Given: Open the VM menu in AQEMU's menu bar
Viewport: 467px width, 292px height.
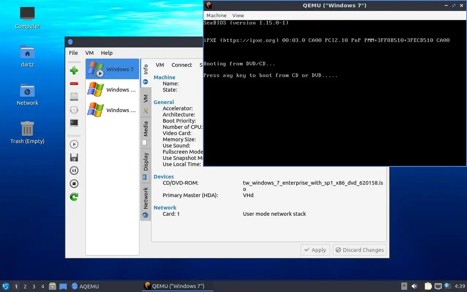Looking at the screenshot, I should click(x=89, y=53).
